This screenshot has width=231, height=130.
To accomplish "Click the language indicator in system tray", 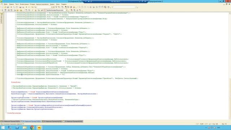I will click(219, 127).
